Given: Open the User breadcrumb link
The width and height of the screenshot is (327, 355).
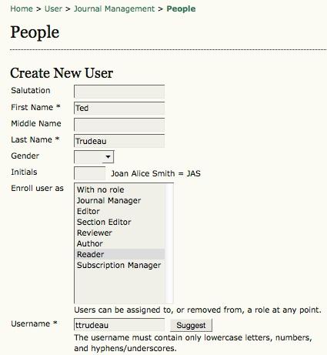Looking at the screenshot, I should [53, 8].
